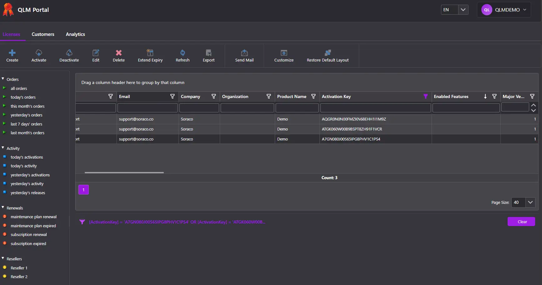This screenshot has width=542, height=285.
Task: Sort by the Company column header
Action: pos(190,96)
